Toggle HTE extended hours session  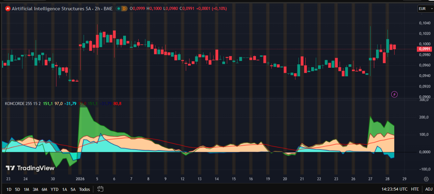tap(415, 189)
